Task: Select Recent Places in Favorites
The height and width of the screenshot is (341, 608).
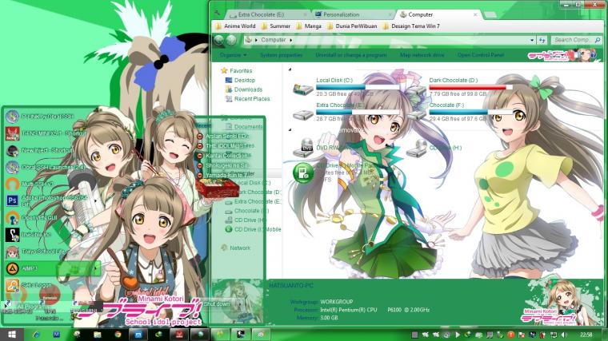Action: 252,99
